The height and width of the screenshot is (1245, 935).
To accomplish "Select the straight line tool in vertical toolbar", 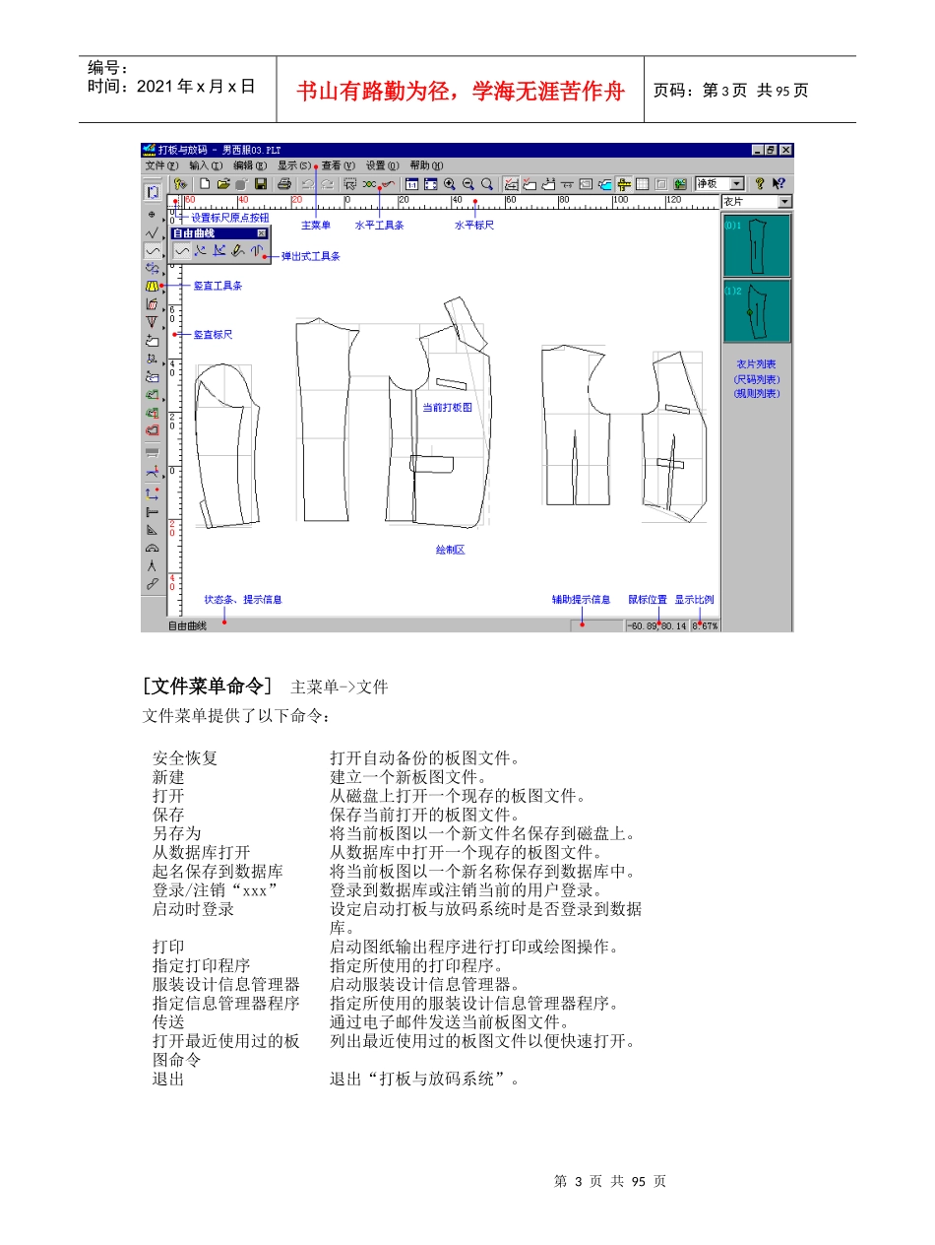I will click(152, 233).
